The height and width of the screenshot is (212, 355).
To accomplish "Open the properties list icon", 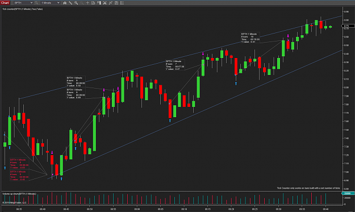I will click(122, 3).
